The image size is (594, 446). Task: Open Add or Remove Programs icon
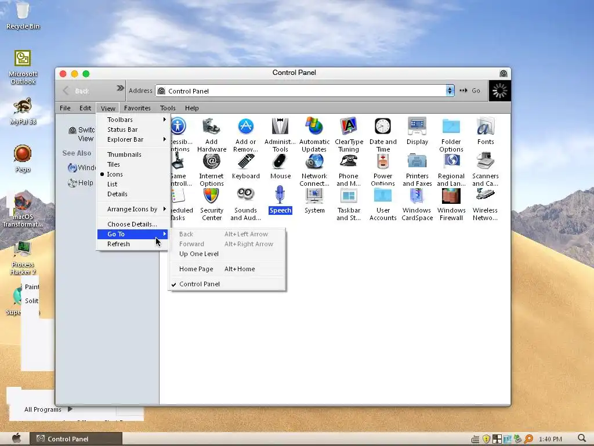pyautogui.click(x=245, y=134)
